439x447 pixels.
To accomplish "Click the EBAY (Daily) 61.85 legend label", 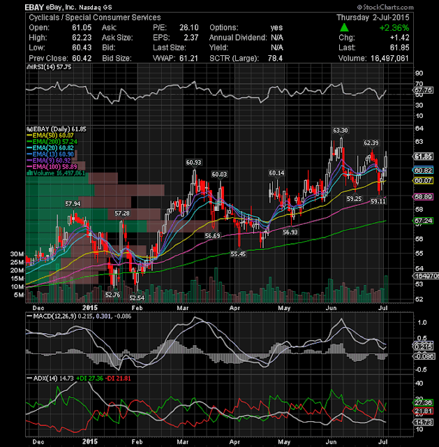I will point(57,129).
